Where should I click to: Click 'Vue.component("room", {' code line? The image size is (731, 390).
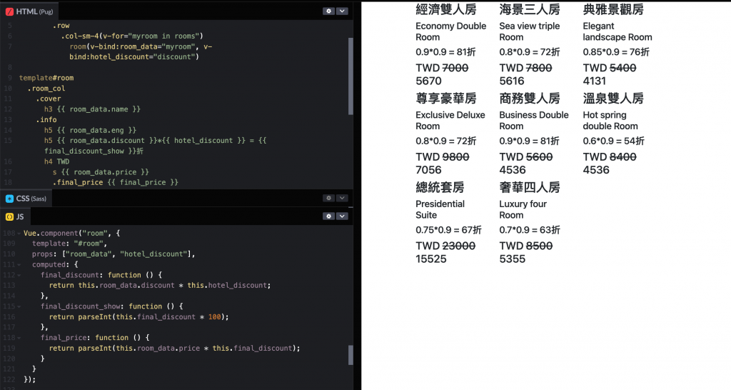(72, 234)
